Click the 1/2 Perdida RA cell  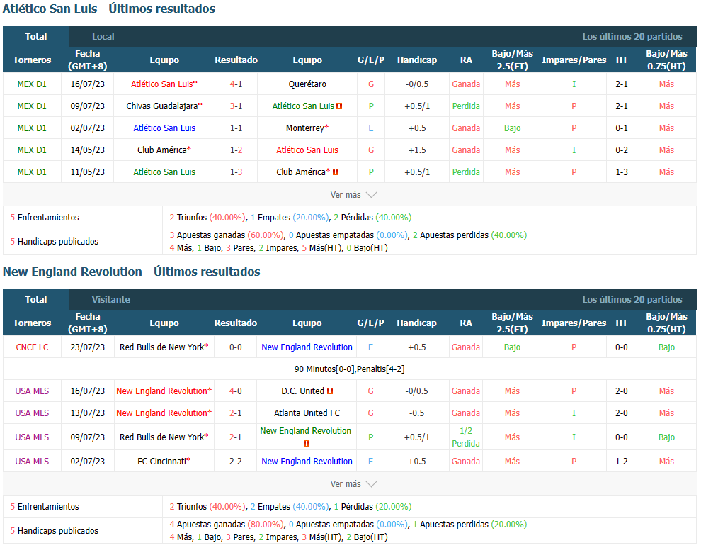(466, 437)
